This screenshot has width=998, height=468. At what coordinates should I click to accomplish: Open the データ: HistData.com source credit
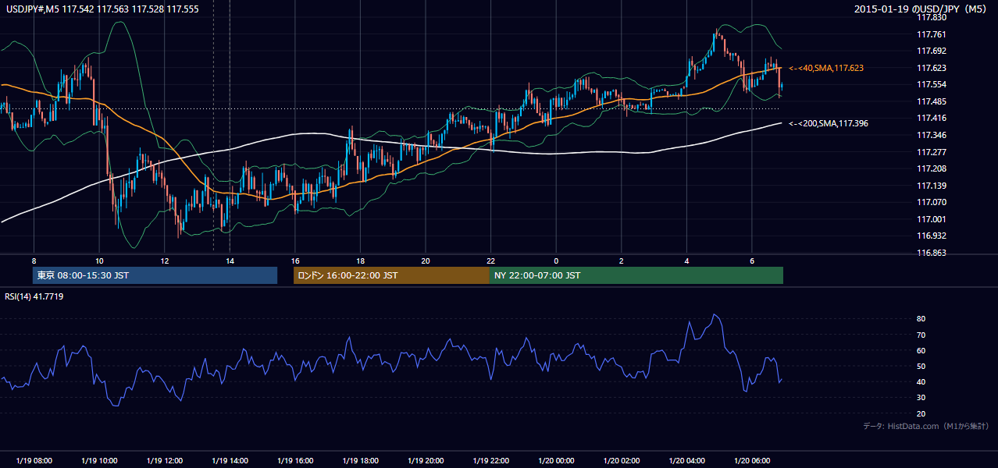coord(925,426)
